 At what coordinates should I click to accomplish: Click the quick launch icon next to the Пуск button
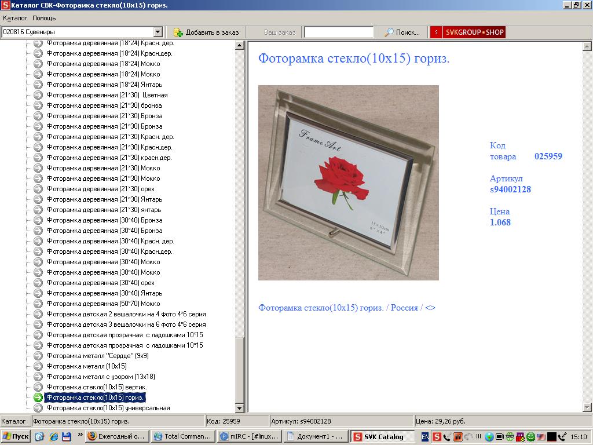(39, 436)
